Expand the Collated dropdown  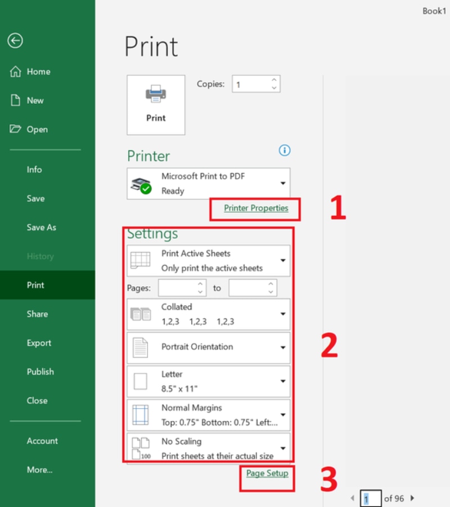point(284,314)
